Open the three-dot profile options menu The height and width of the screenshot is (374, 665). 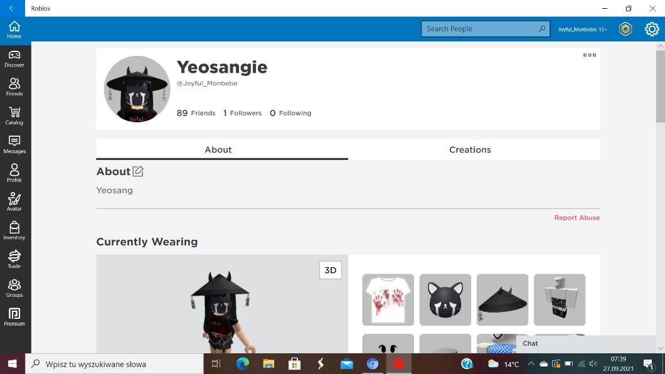click(x=589, y=55)
